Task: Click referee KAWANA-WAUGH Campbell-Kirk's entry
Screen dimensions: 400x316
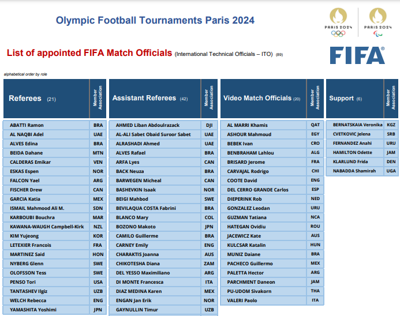Action: pos(47,227)
